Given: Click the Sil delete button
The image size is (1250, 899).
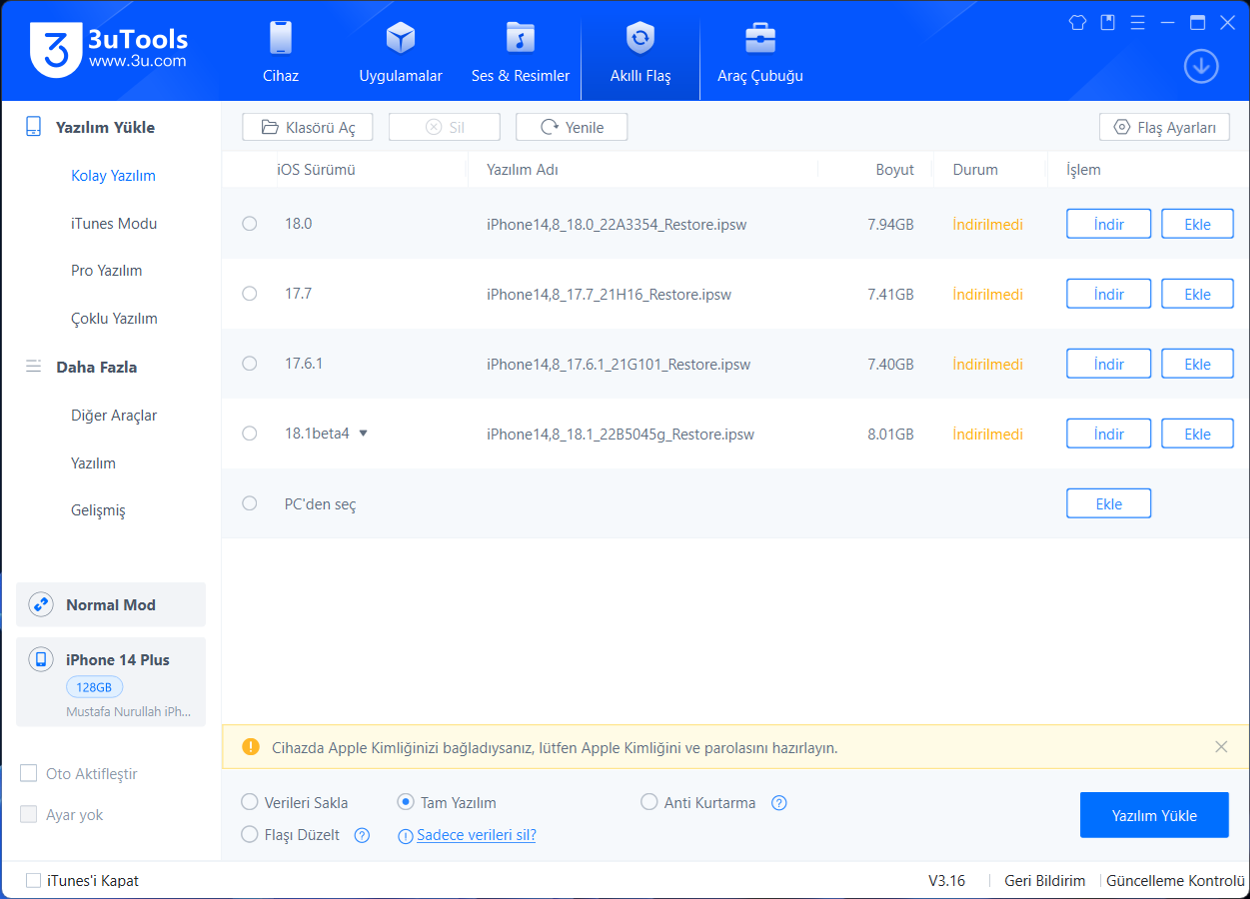Looking at the screenshot, I should click(445, 127).
